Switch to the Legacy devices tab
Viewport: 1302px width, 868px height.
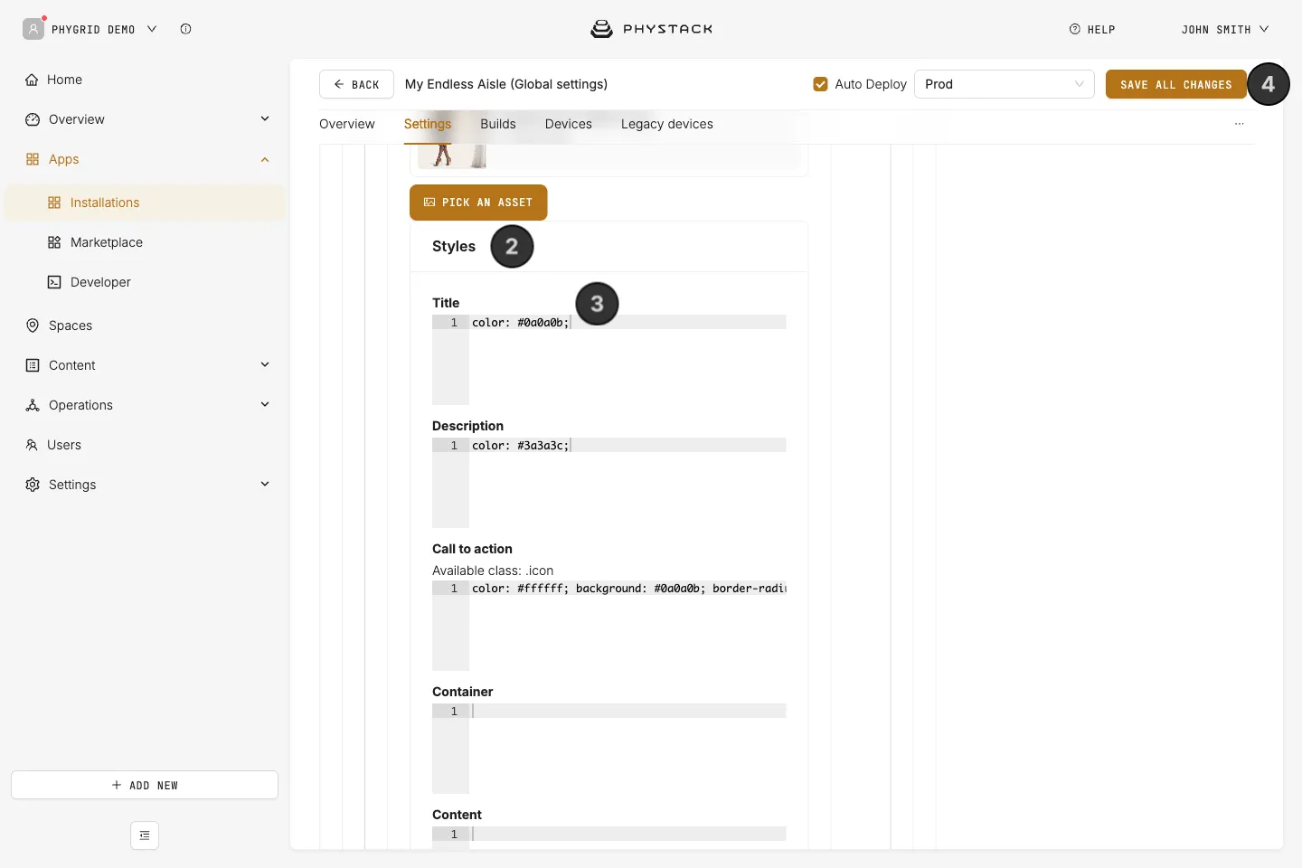667,124
